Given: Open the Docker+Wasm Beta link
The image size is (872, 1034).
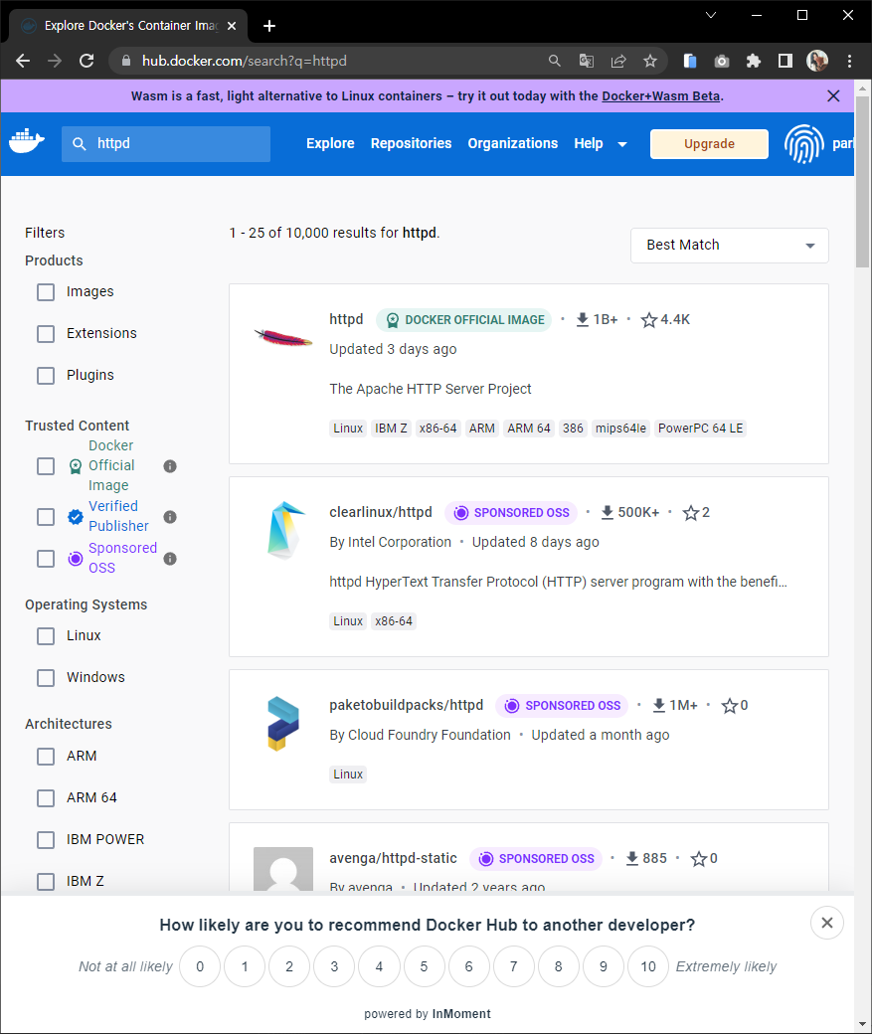Looking at the screenshot, I should point(660,96).
